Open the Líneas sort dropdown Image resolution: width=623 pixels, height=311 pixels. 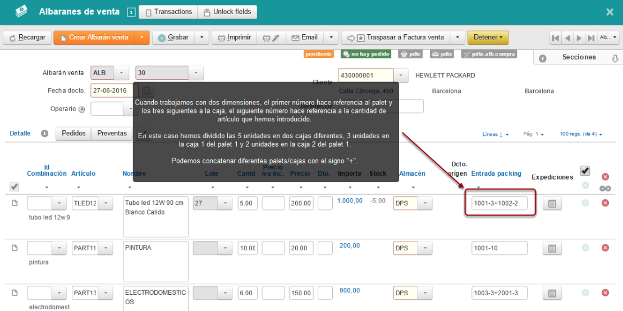[496, 134]
